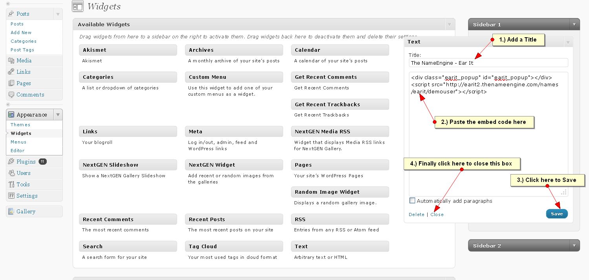The height and width of the screenshot is (280, 589).
Task: Click the Gallery icon in the sidebar
Action: (x=11, y=211)
